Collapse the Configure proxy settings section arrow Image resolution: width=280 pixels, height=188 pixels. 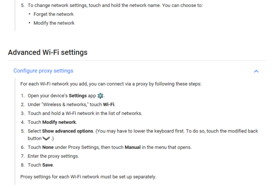click(x=256, y=72)
